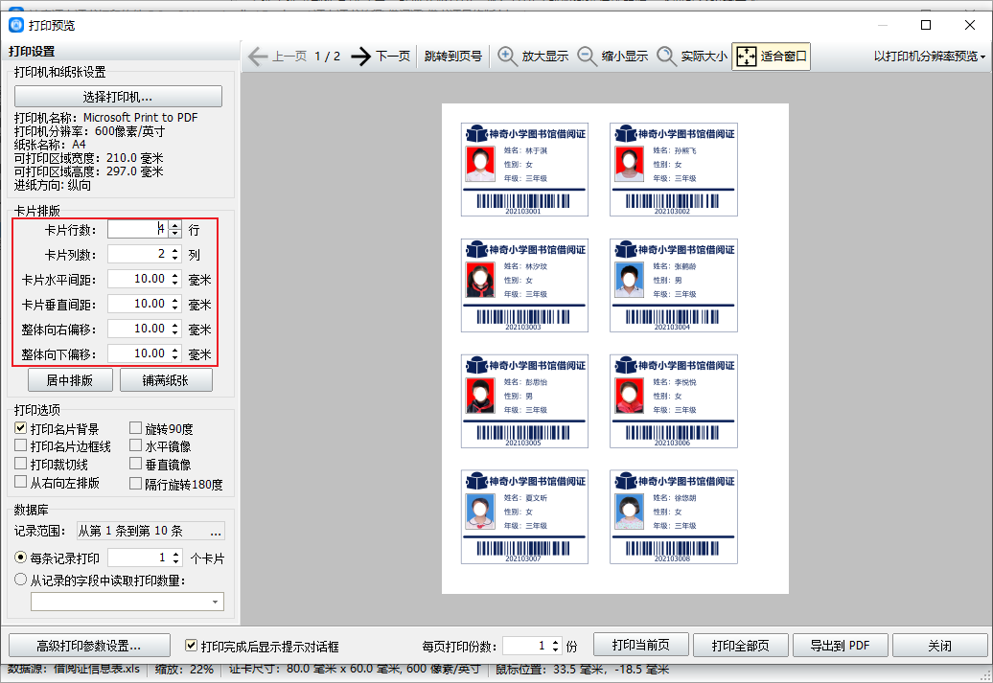Click 高级打印参数设置 button
This screenshot has height=683, width=993.
point(89,646)
